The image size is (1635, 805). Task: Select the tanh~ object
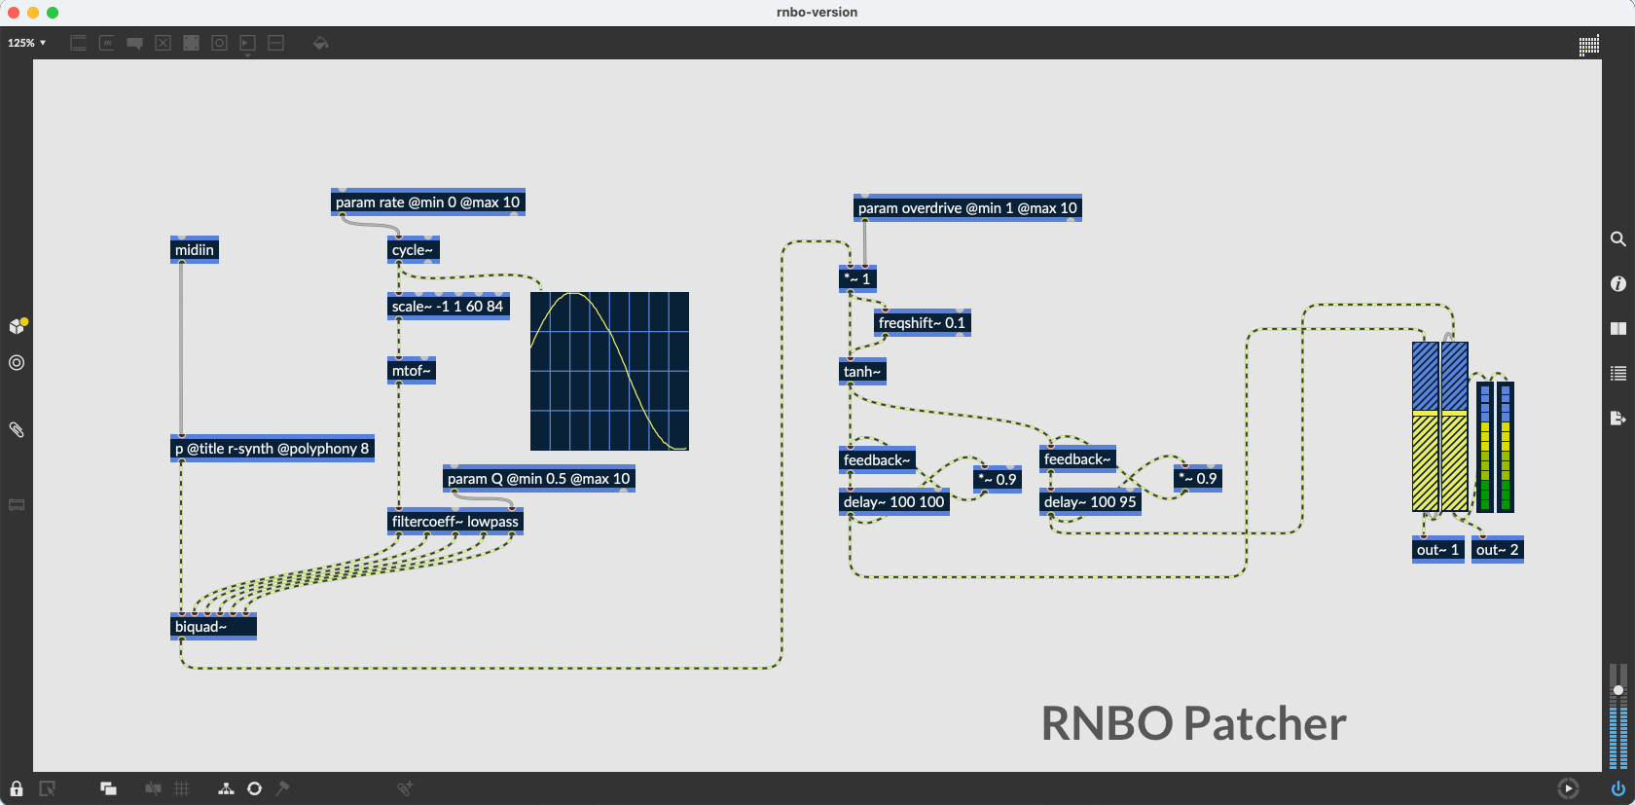click(x=862, y=372)
